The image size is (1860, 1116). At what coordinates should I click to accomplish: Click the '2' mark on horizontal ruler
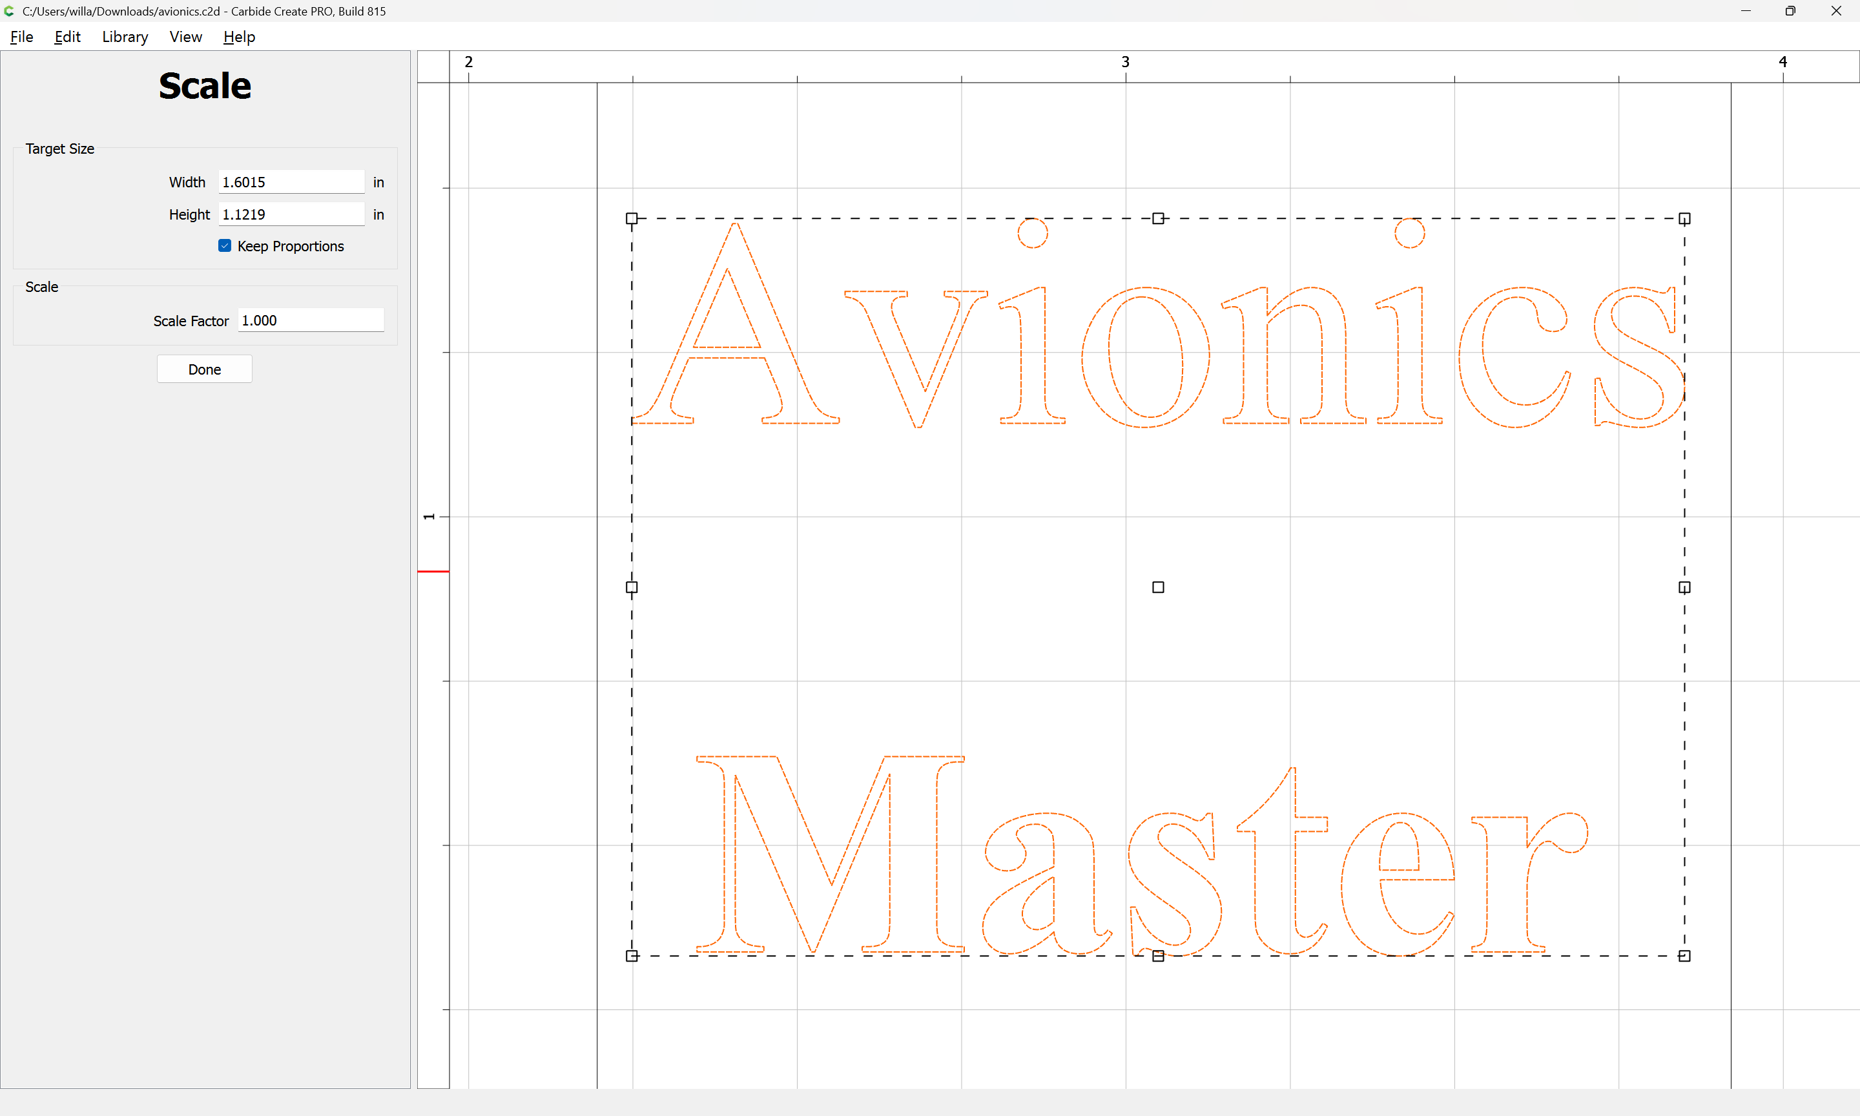(x=468, y=61)
